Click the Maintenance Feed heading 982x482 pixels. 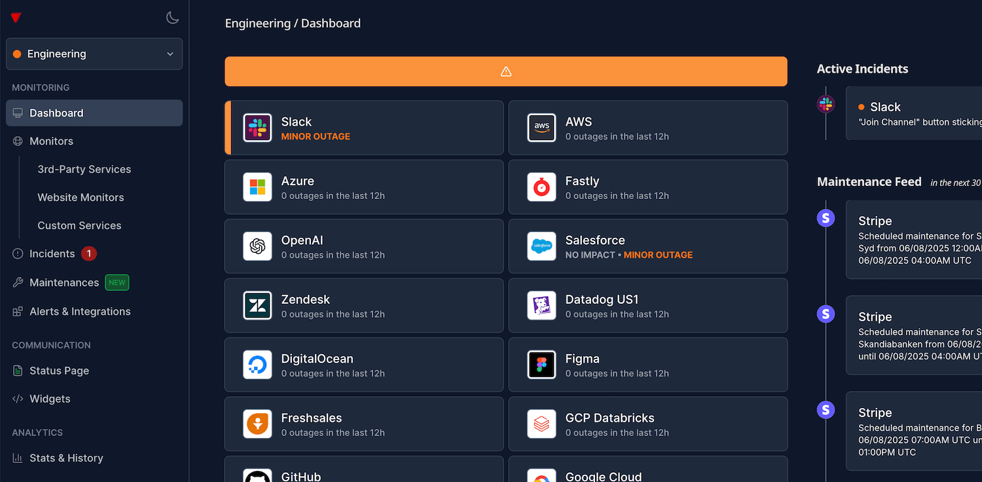click(x=869, y=181)
